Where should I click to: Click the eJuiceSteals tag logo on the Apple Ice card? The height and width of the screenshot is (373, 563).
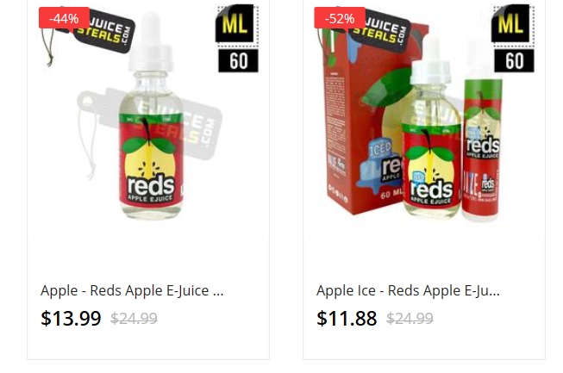tap(380, 32)
